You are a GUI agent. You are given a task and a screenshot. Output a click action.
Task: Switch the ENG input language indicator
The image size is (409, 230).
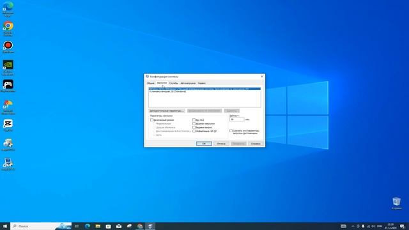click(380, 226)
